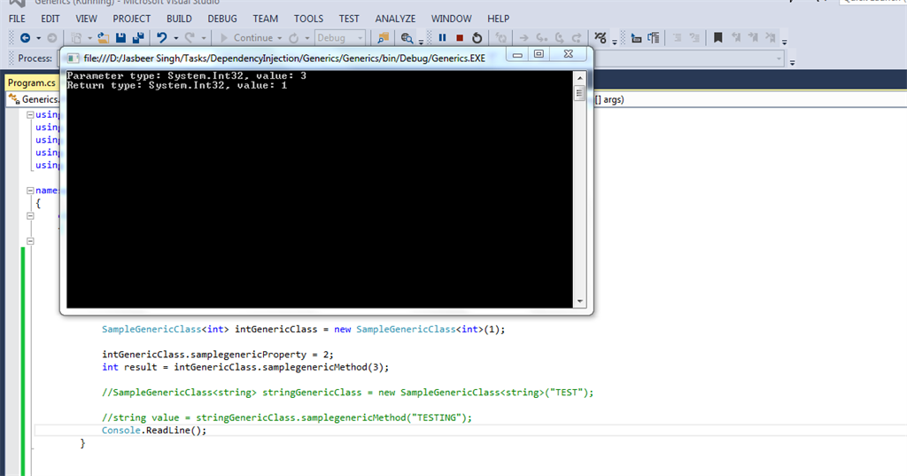Switch to the Program.cs tab
Image resolution: width=907 pixels, height=476 pixels.
pos(31,82)
